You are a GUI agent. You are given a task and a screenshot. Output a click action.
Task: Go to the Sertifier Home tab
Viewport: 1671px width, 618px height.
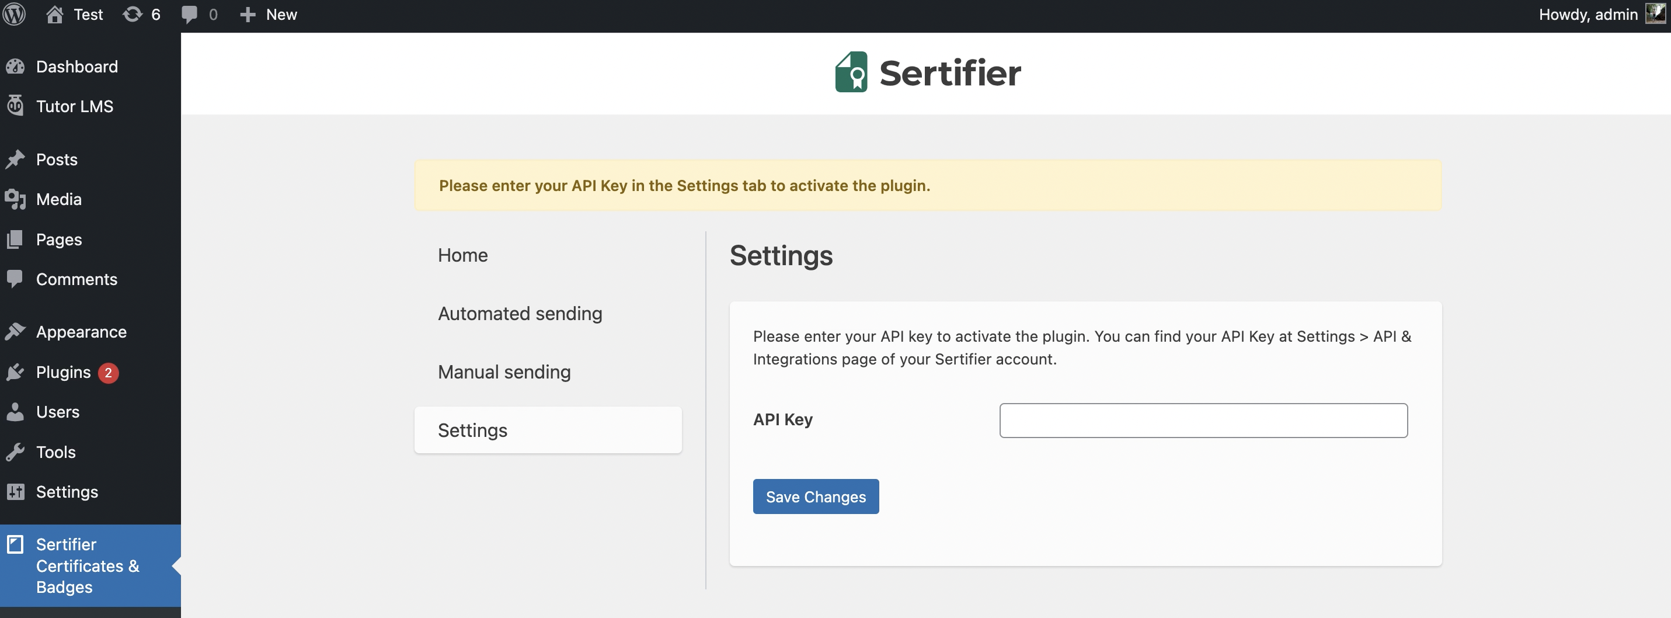(x=462, y=255)
